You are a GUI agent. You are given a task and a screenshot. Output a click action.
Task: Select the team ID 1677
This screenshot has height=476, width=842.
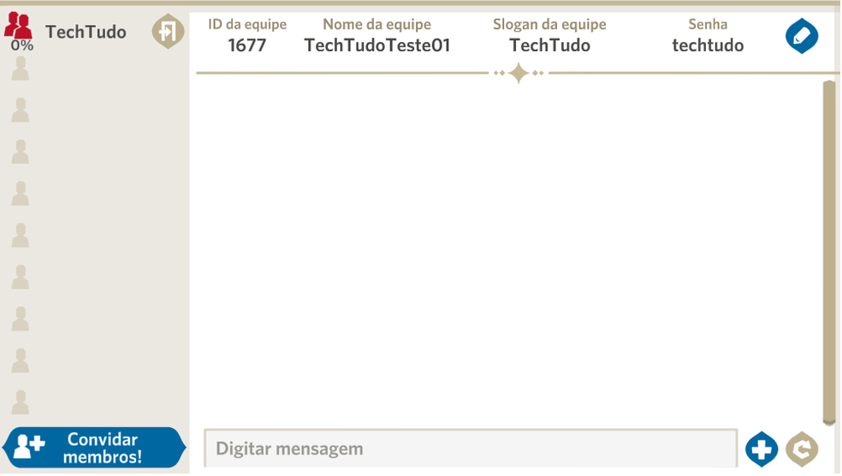click(x=247, y=45)
